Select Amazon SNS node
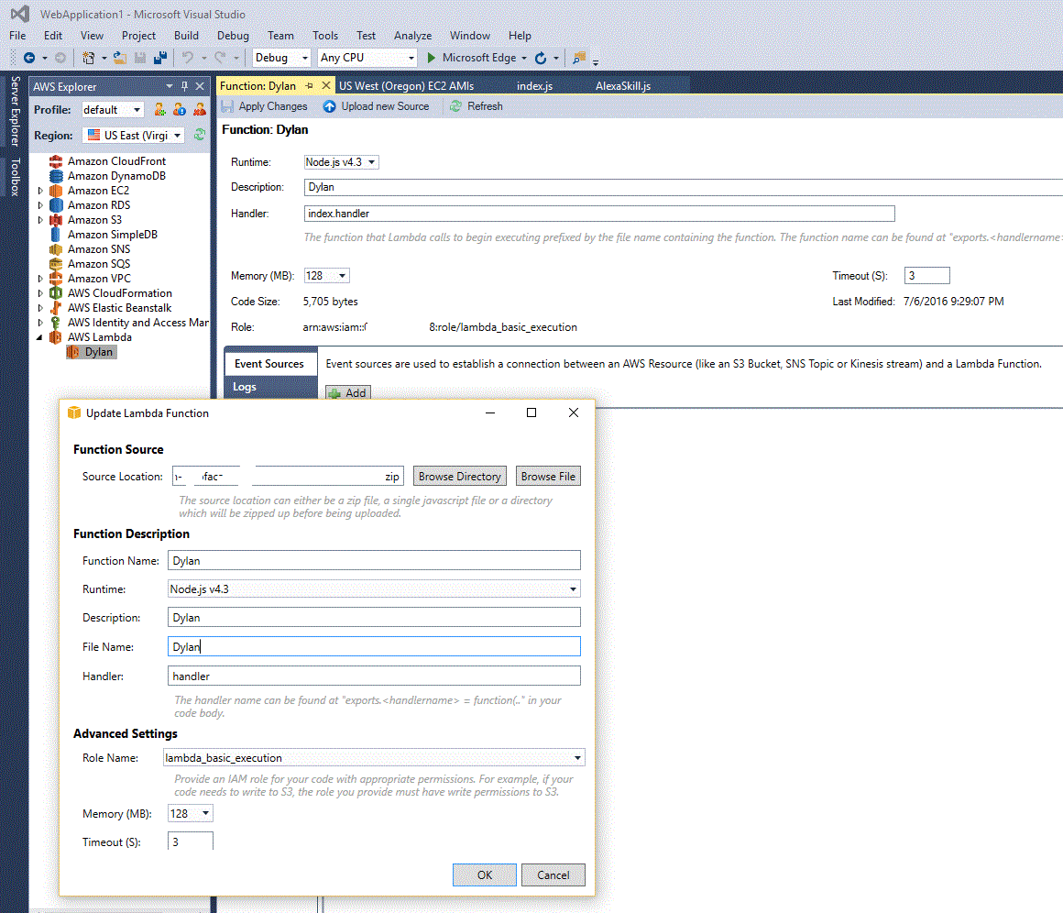The height and width of the screenshot is (913, 1063). coord(98,249)
